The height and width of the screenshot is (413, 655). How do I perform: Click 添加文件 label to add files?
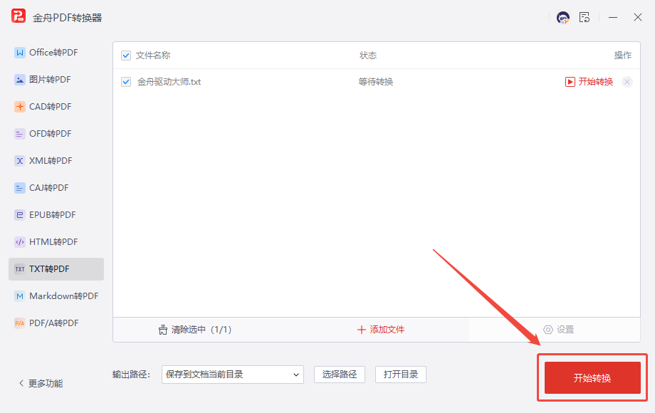click(387, 330)
